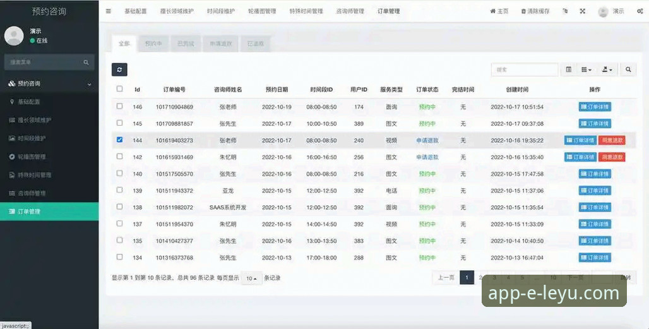
Task: Select 订单管理 tab in top navigation
Action: 389,11
